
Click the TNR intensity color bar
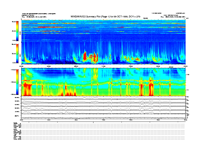[17, 82]
